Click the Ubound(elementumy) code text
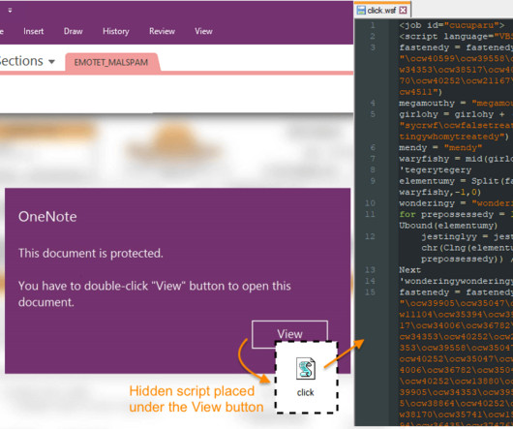 [x=448, y=226]
